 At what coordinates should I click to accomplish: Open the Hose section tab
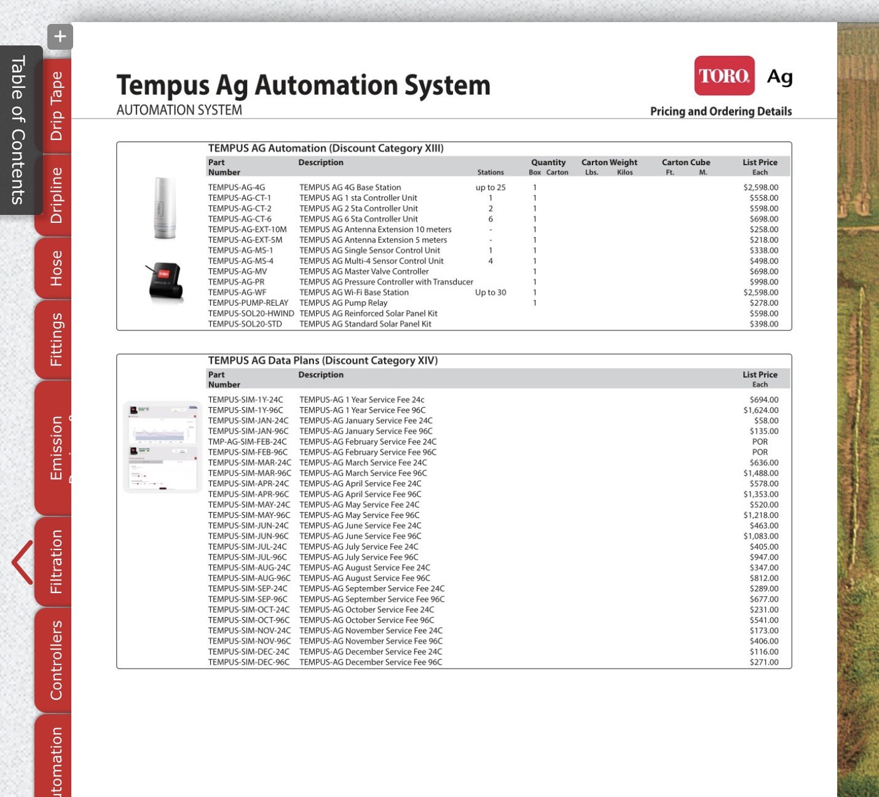coord(55,268)
